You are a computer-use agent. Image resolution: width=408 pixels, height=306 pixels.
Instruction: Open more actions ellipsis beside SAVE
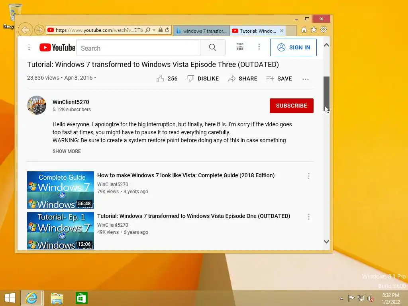click(306, 79)
